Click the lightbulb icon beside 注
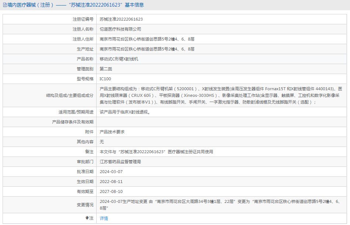The width and height of the screenshot is (350, 225). (x=87, y=218)
